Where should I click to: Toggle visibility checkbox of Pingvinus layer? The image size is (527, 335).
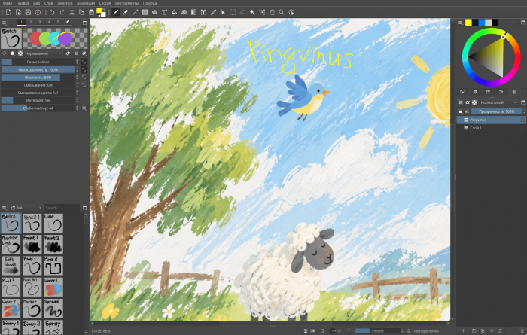522,120
